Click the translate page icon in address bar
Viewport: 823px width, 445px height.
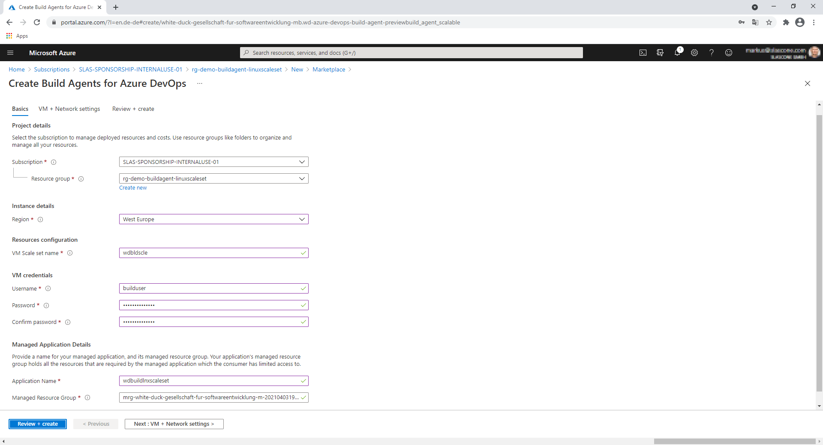[x=755, y=22]
